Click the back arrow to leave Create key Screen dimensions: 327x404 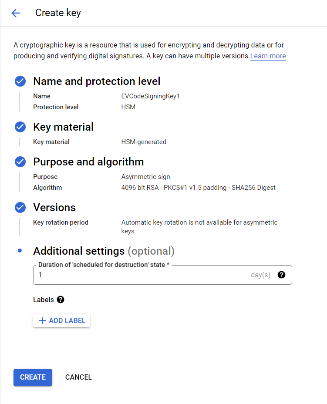(x=16, y=13)
